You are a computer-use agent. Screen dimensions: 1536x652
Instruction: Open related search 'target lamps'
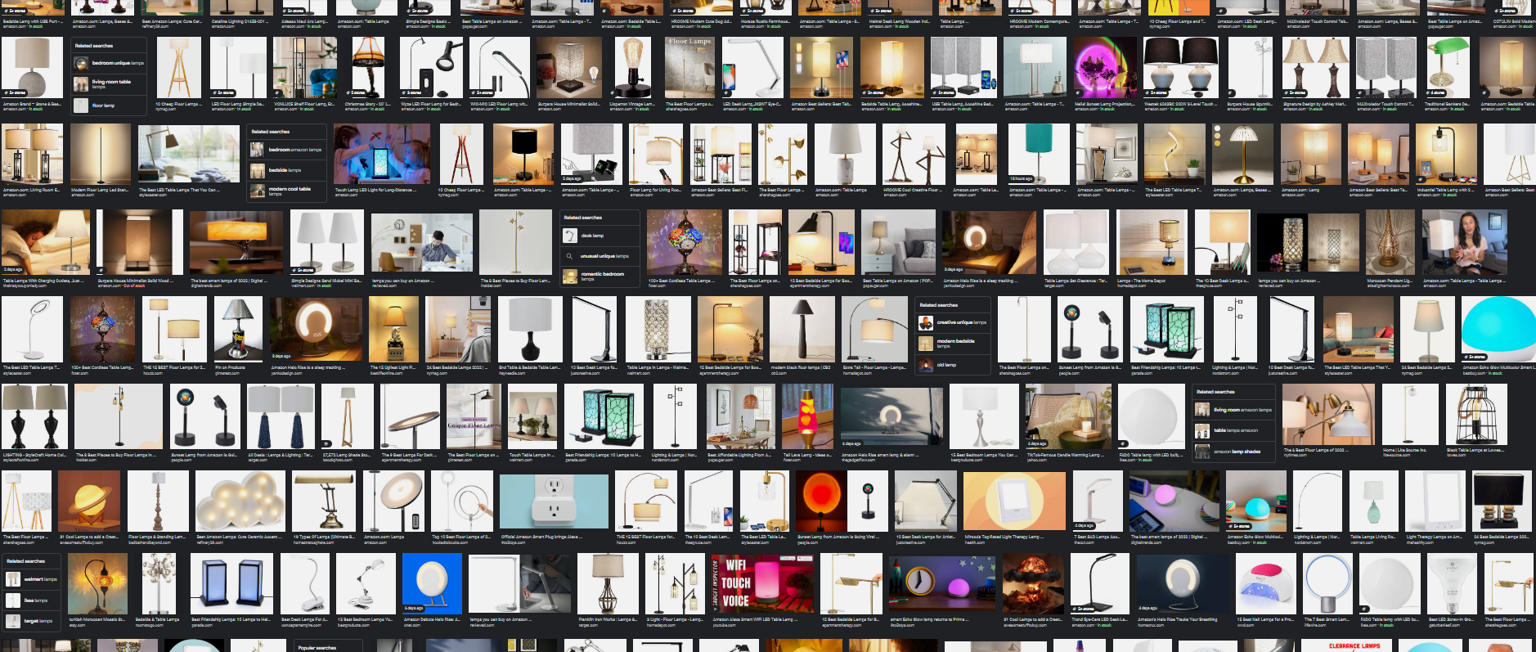coord(33,621)
